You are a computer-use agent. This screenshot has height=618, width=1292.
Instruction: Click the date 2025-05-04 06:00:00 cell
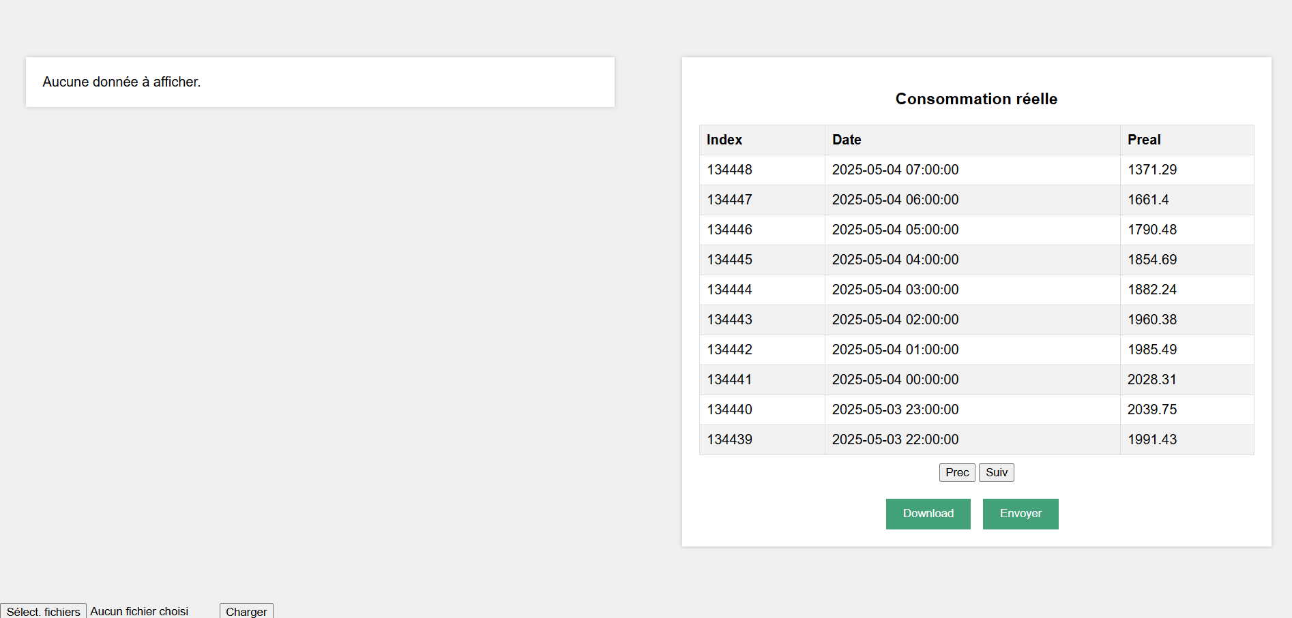tap(895, 200)
